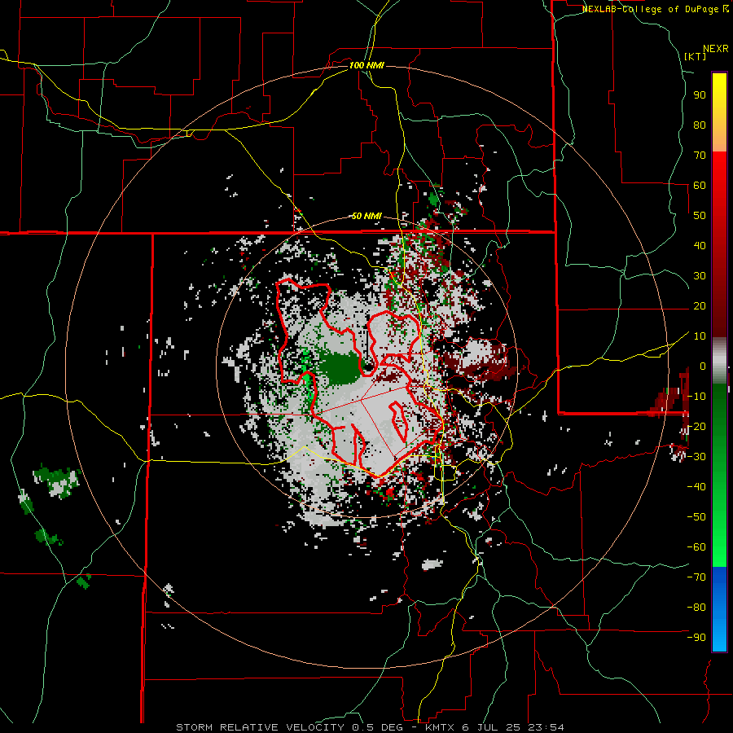Select the positive 10 scale value
The width and height of the screenshot is (733, 733).
(700, 336)
